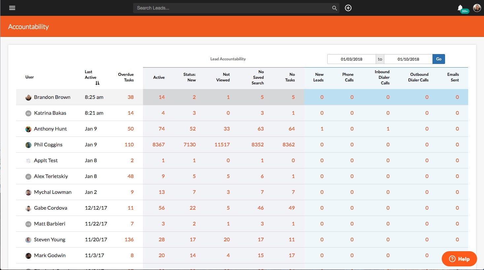Sort by No Saved Search column header
484x270 pixels.
(258, 77)
